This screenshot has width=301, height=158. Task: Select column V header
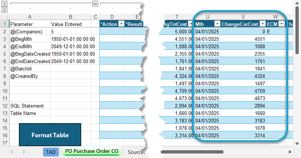[x=243, y=17]
